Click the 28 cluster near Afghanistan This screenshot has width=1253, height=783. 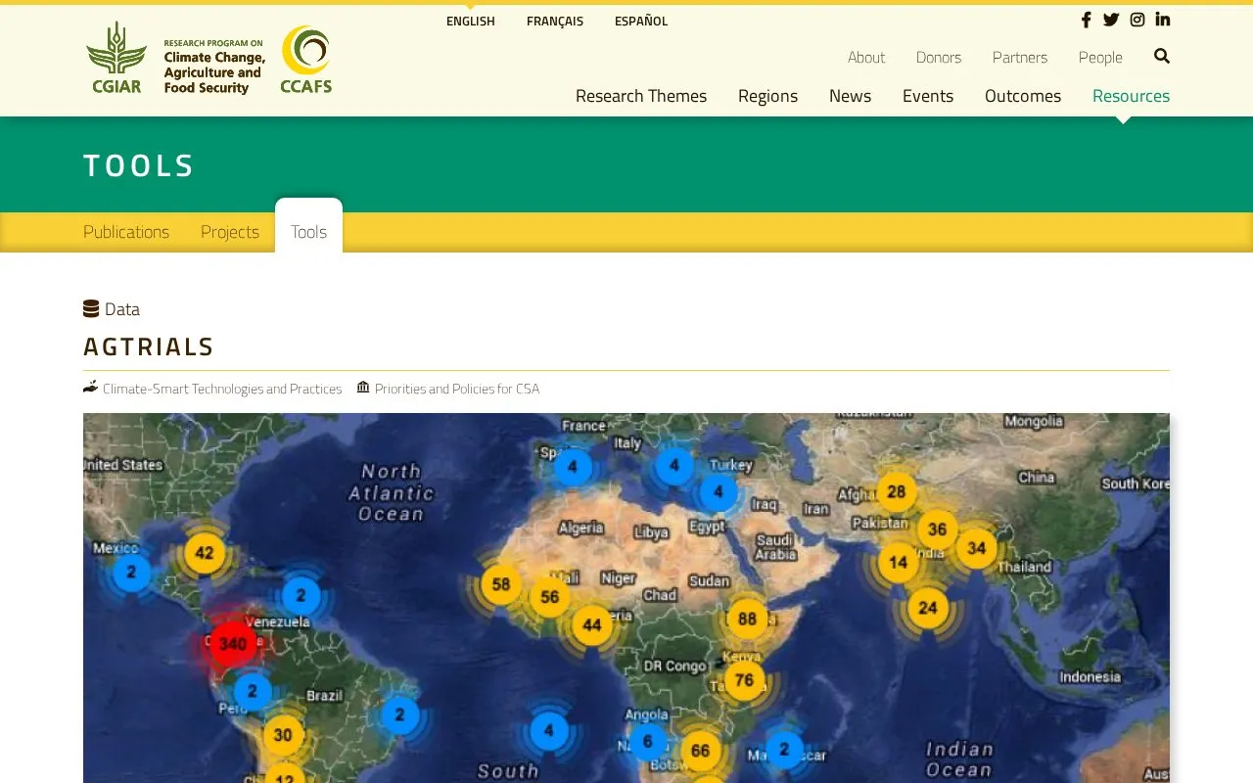point(897,492)
